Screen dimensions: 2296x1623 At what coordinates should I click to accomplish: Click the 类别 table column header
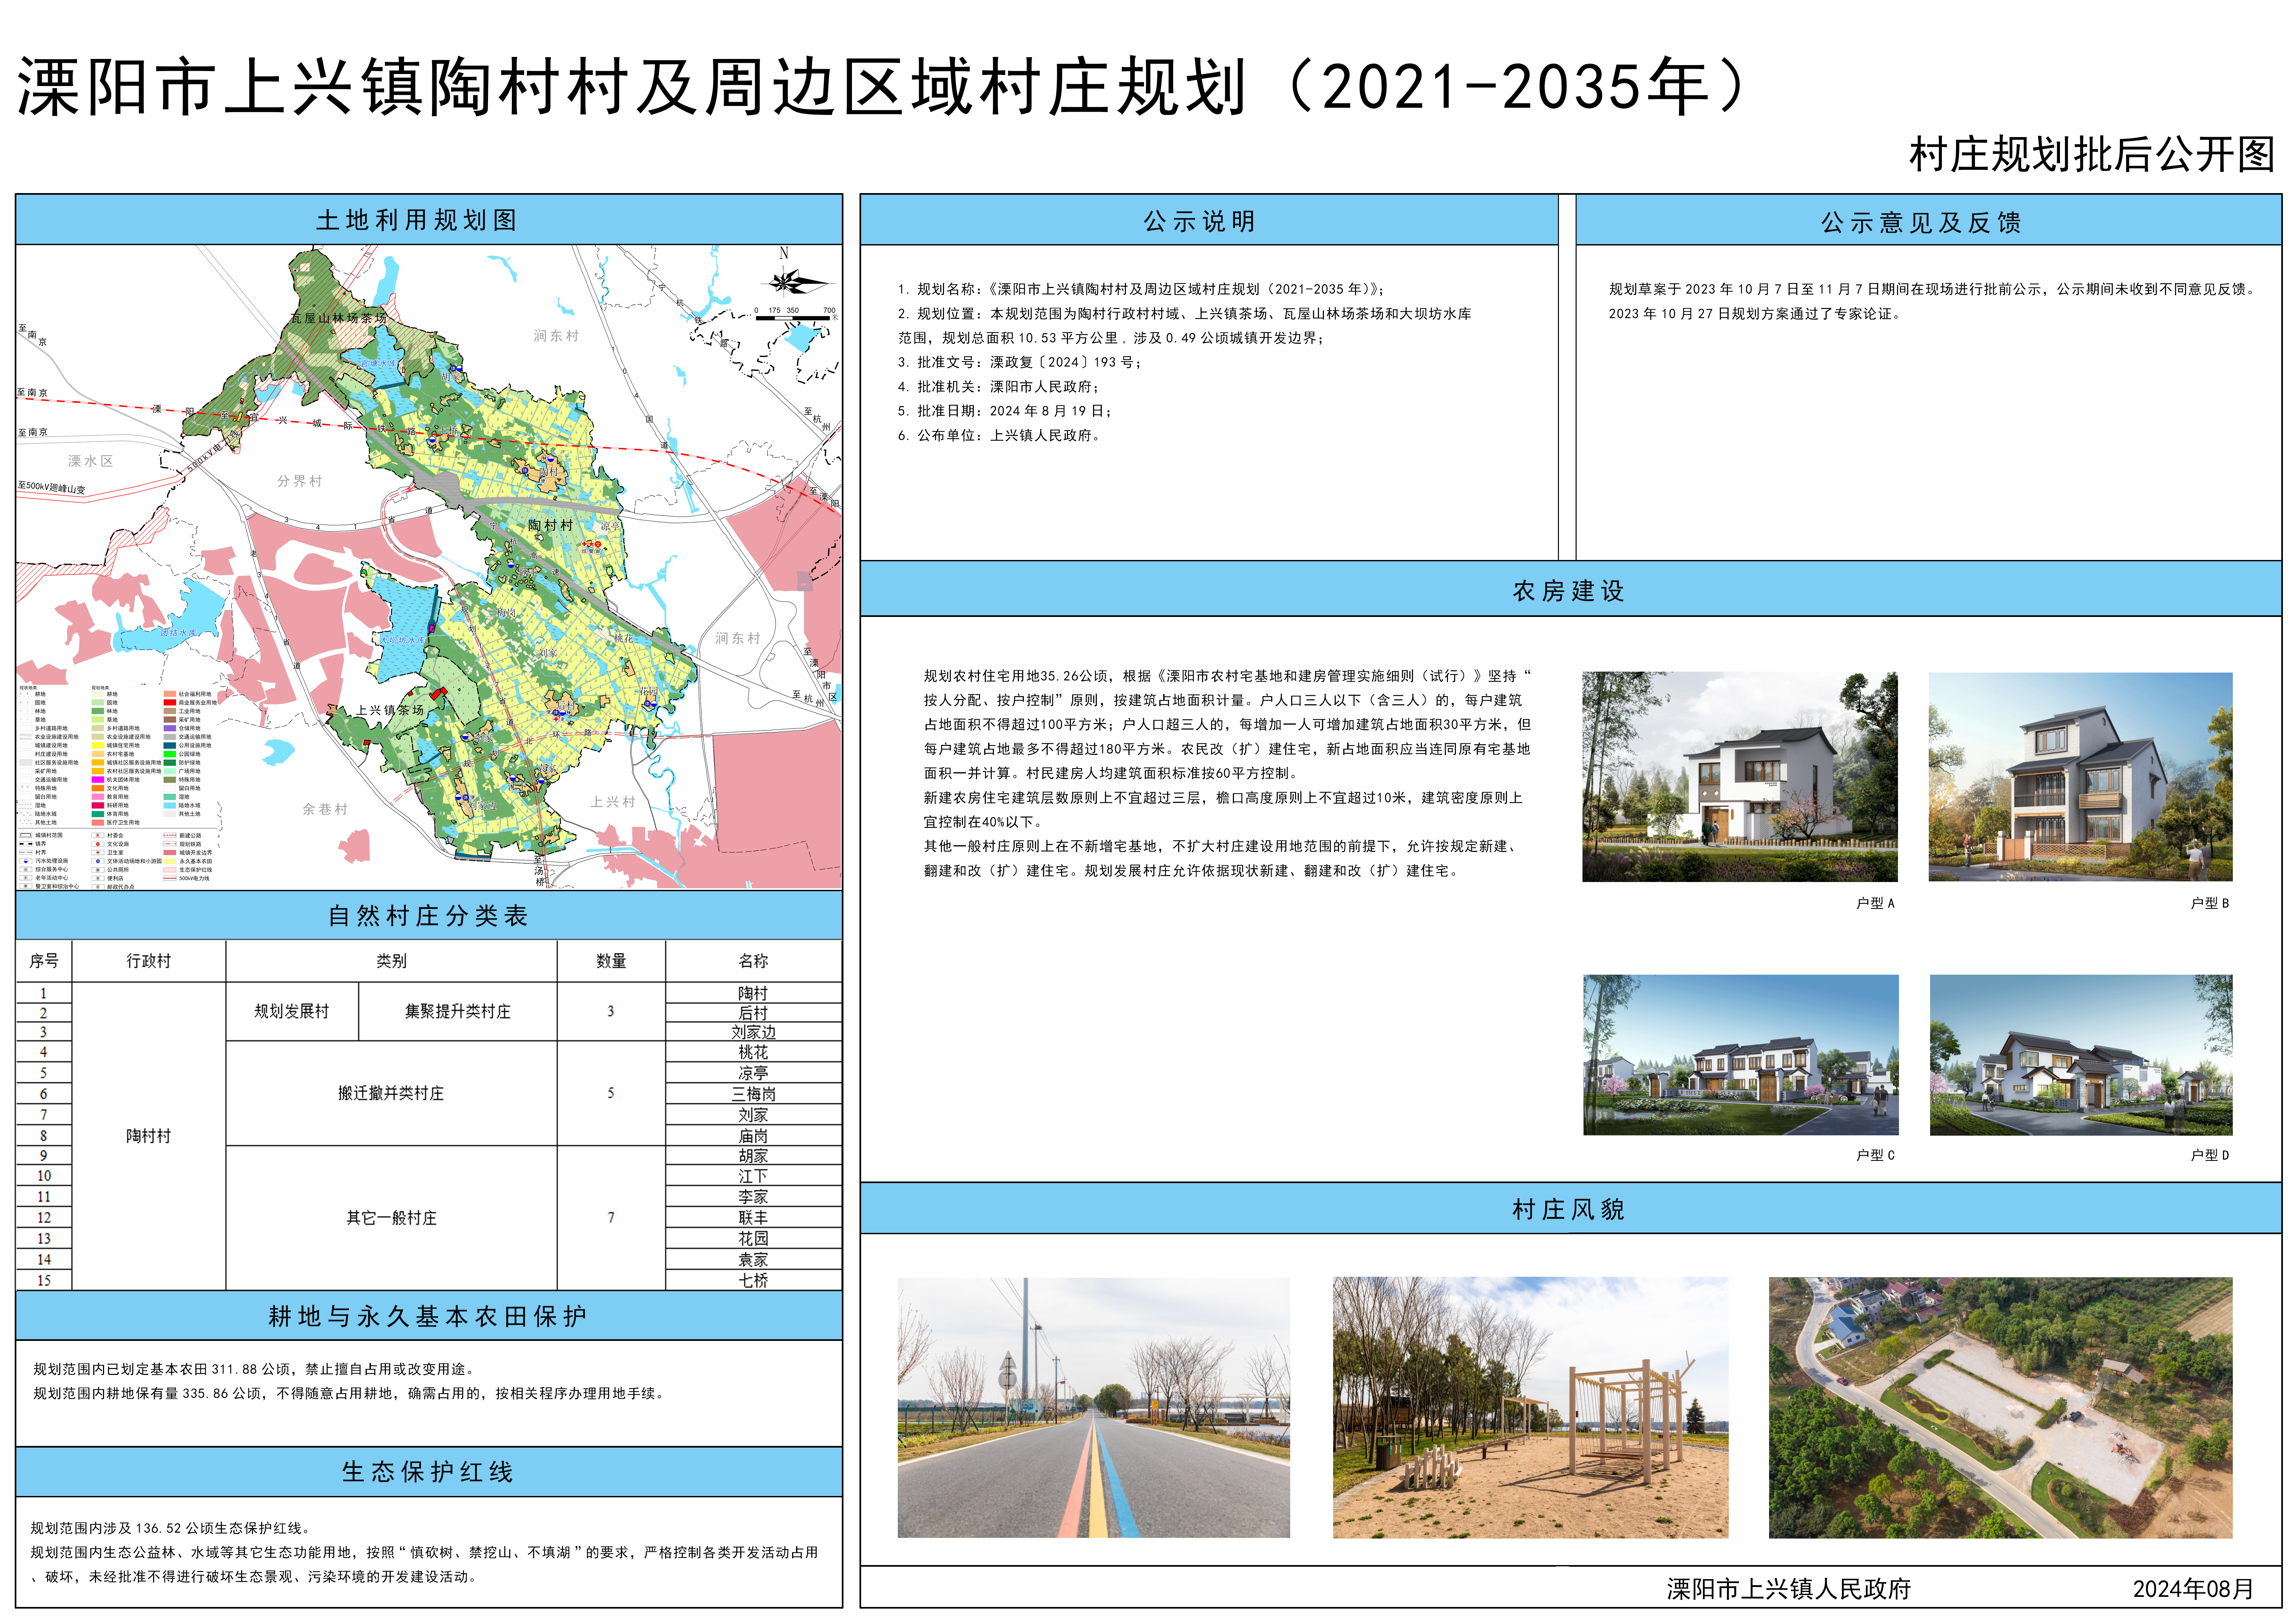[x=391, y=961]
